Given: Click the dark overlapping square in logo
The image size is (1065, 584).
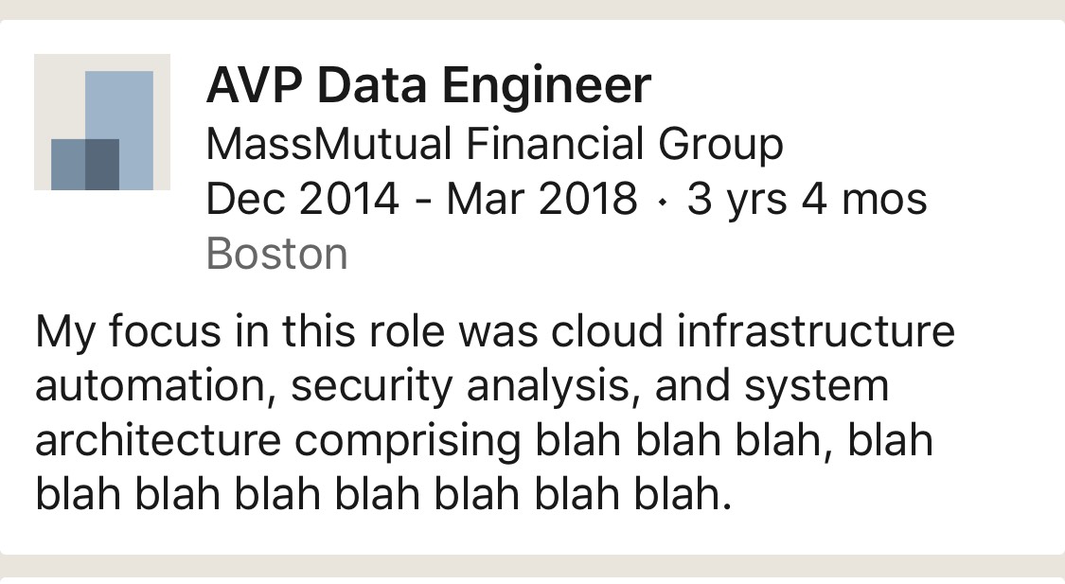Looking at the screenshot, I should click(x=102, y=165).
